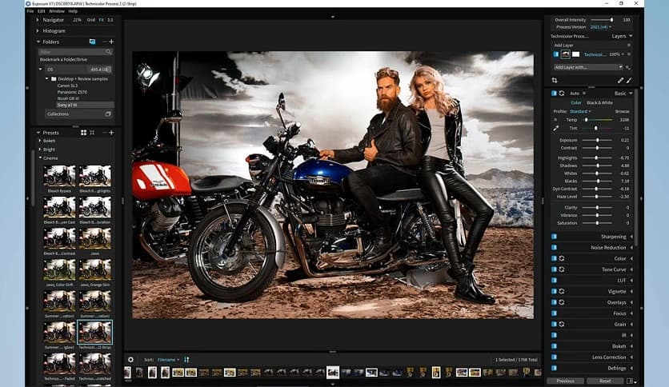Click Browse next to Profile
Viewport: 669px width, 387px height.
coord(622,112)
